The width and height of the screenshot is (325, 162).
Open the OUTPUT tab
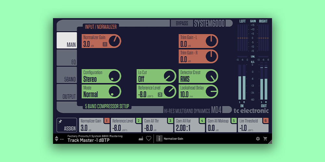coord(67,92)
